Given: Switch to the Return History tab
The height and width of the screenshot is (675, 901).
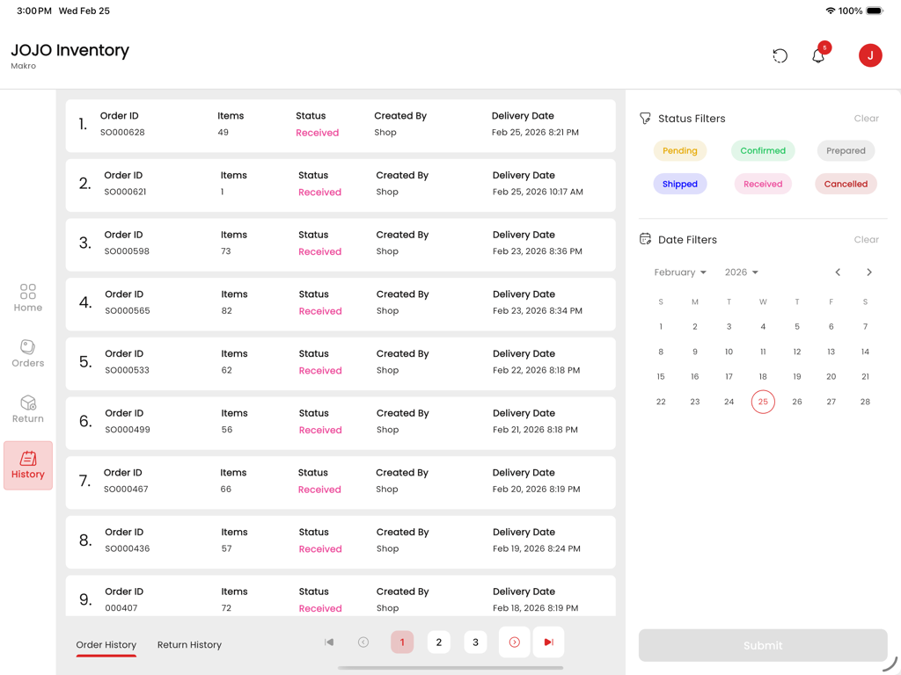Looking at the screenshot, I should [189, 644].
